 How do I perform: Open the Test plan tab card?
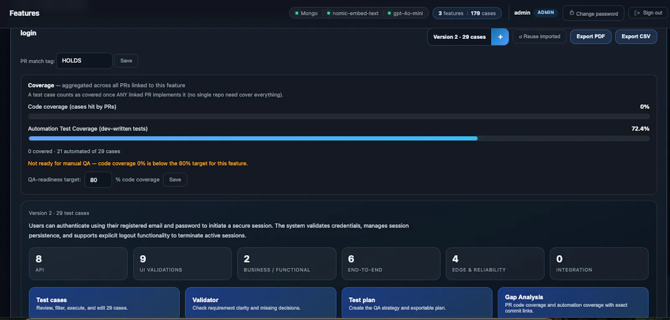pos(417,303)
